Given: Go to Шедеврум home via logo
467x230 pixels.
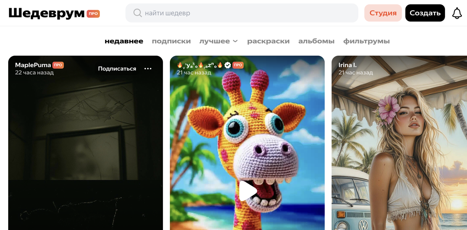Looking at the screenshot, I should pyautogui.click(x=46, y=13).
